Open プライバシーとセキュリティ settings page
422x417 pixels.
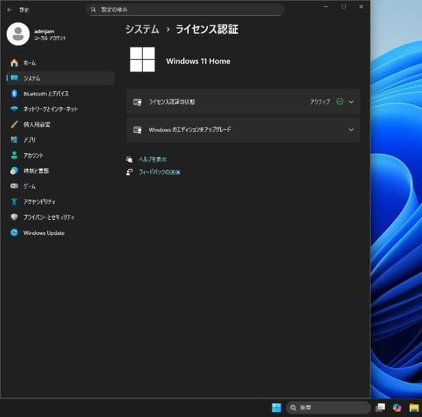click(x=60, y=217)
